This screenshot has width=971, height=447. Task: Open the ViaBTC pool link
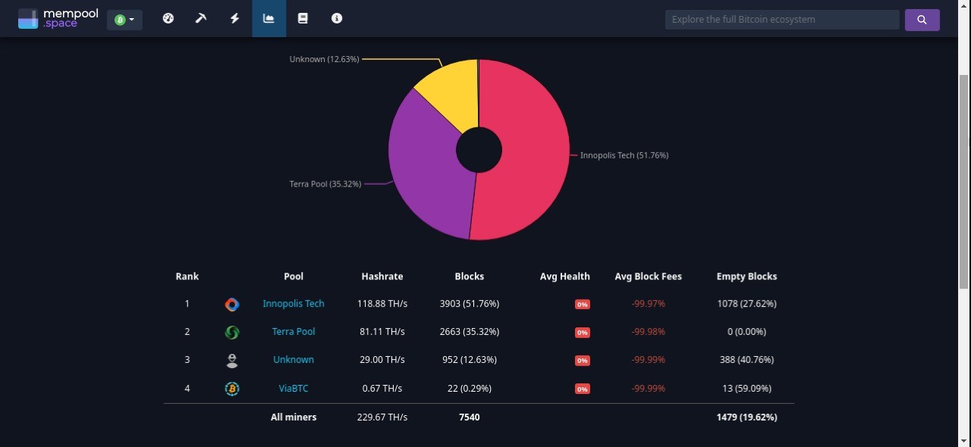click(x=294, y=389)
